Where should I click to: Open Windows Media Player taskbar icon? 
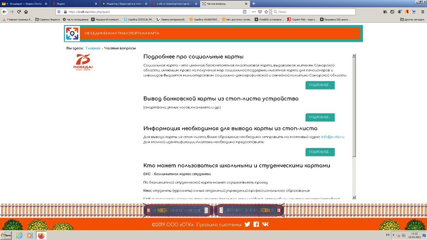[30, 235]
